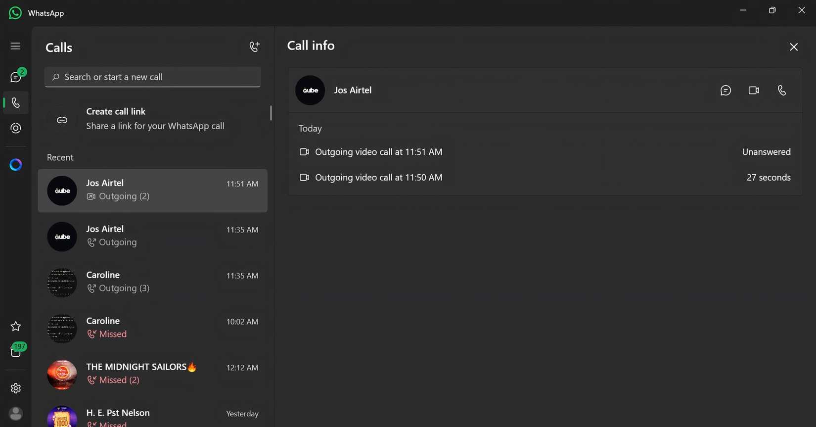Open Archived chats with 197 badge

point(16,351)
